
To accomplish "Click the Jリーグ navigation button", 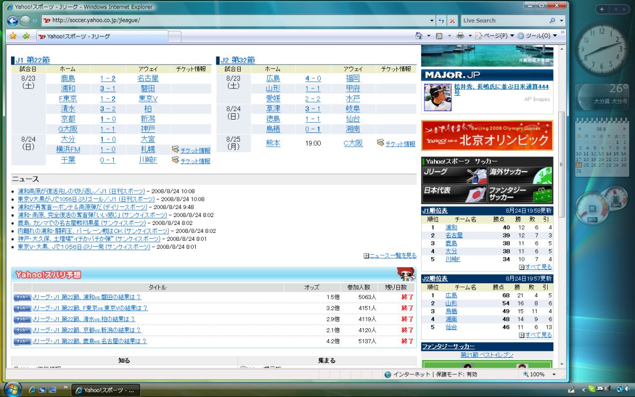I will pyautogui.click(x=454, y=175).
